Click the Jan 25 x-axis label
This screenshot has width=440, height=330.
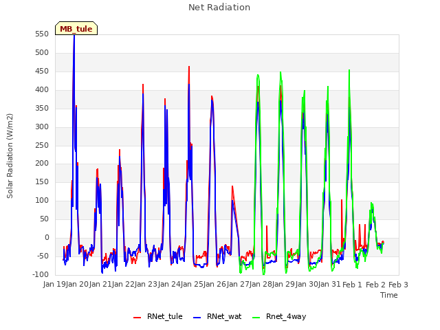coord(192,284)
